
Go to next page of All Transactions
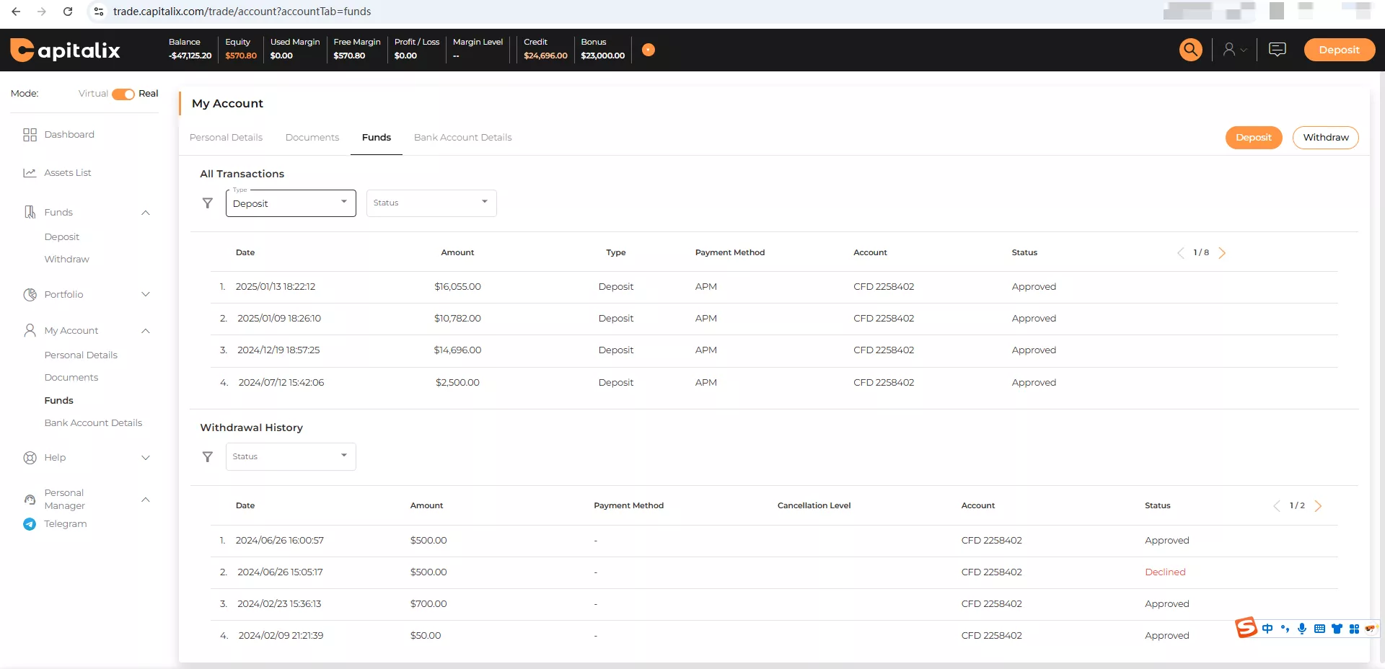(1222, 253)
